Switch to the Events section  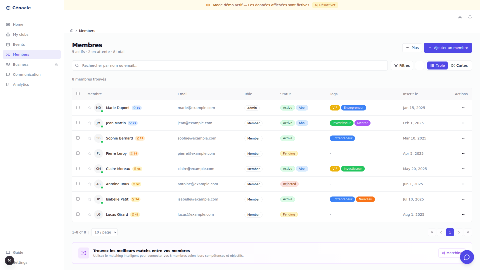19,44
